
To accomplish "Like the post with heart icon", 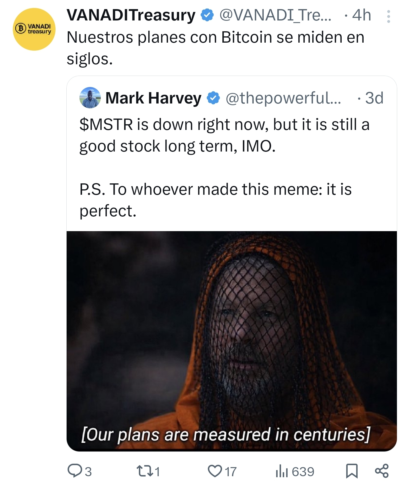I will point(215,471).
